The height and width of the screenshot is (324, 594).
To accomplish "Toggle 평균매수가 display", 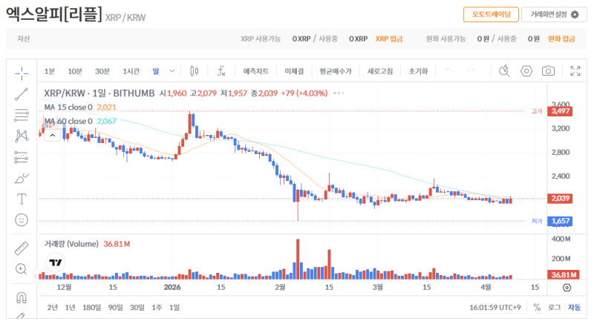I will pos(336,71).
